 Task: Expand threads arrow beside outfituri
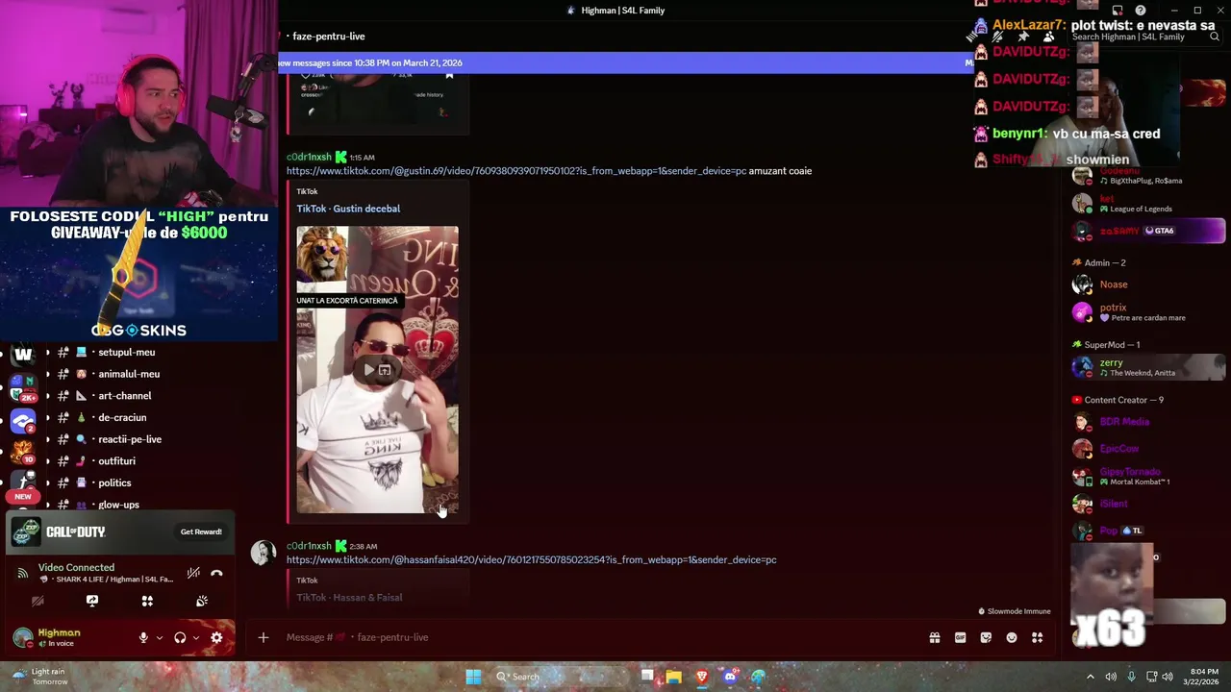47,460
